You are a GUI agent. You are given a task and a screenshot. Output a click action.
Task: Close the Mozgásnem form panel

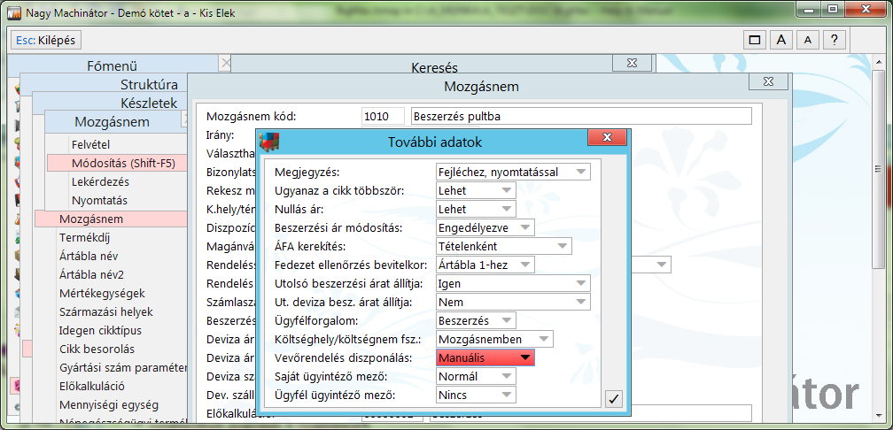[x=769, y=81]
